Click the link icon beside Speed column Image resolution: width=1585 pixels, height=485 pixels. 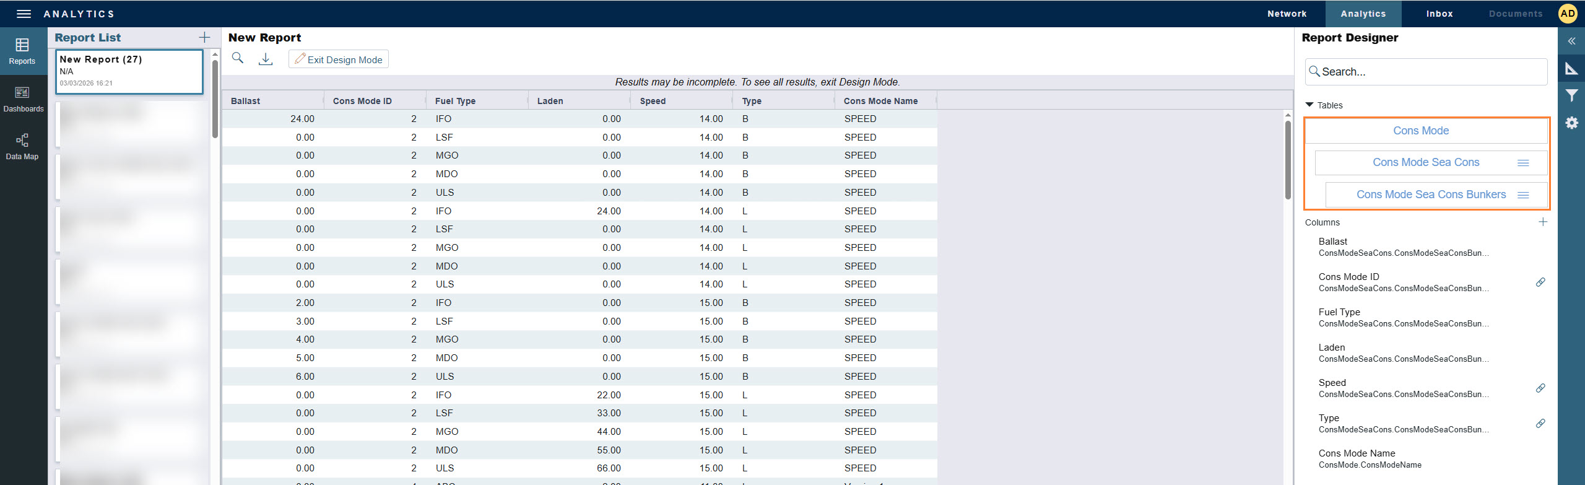[x=1540, y=388]
